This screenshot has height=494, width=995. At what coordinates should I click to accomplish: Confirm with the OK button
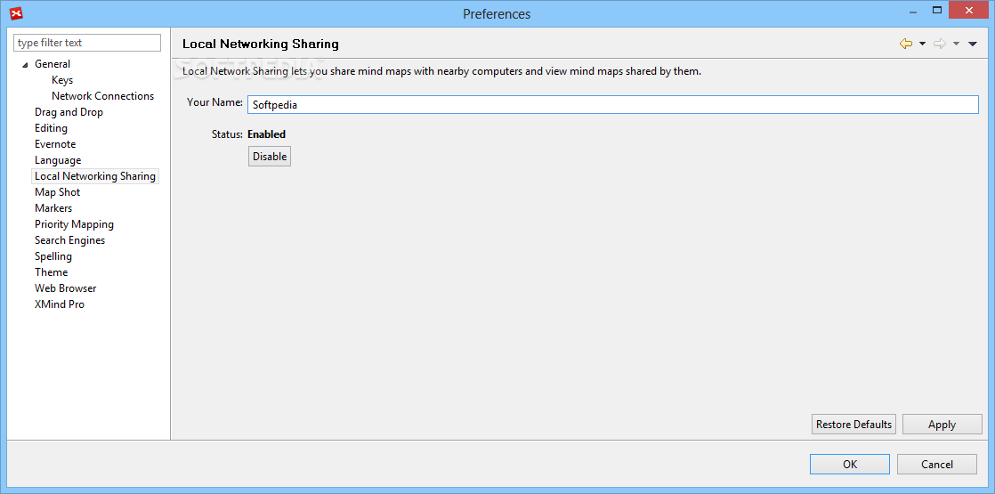[850, 464]
